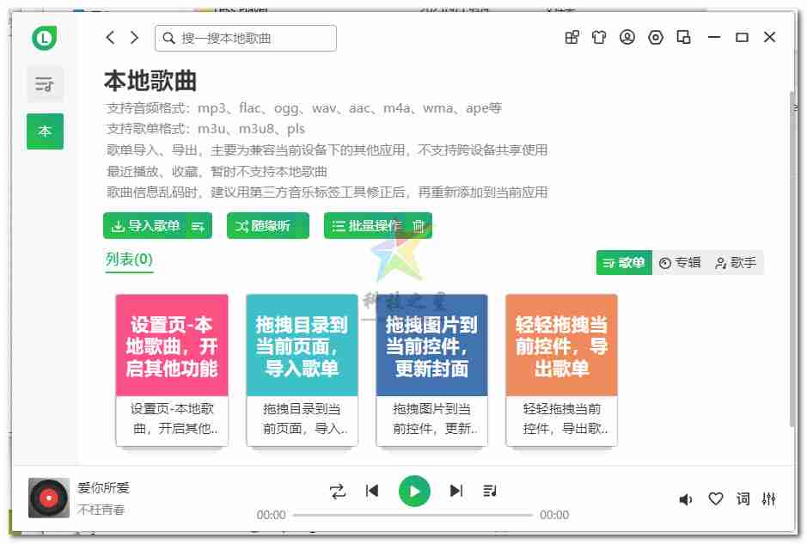
Task: Open the user account icon
Action: point(627,37)
